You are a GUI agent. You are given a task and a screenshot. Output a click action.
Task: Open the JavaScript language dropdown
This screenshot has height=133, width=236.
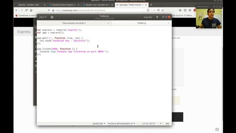point(99,123)
